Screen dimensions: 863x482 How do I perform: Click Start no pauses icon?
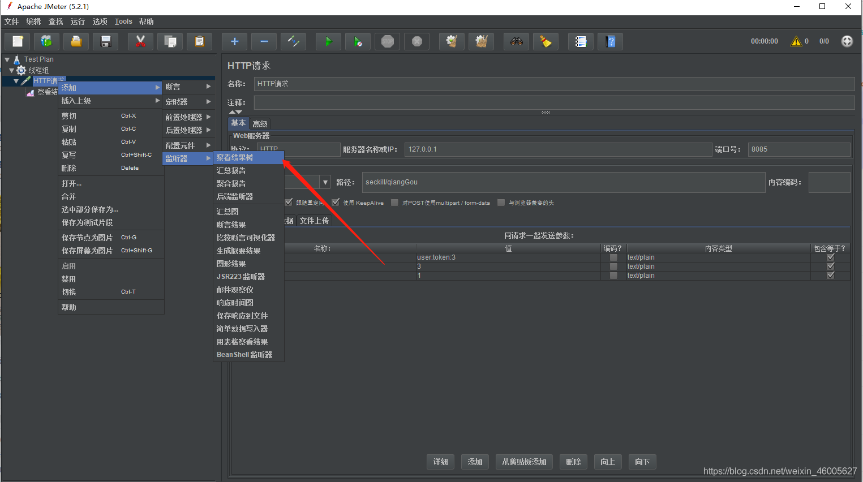pyautogui.click(x=358, y=41)
